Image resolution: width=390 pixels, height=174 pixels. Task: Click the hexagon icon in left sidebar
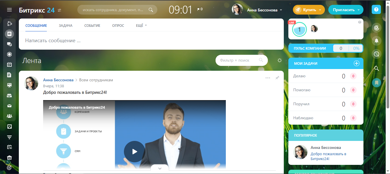point(9,54)
